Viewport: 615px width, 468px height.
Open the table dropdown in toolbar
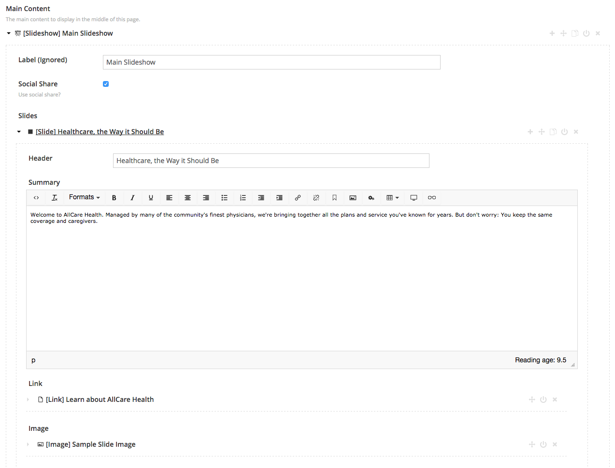[x=392, y=198]
